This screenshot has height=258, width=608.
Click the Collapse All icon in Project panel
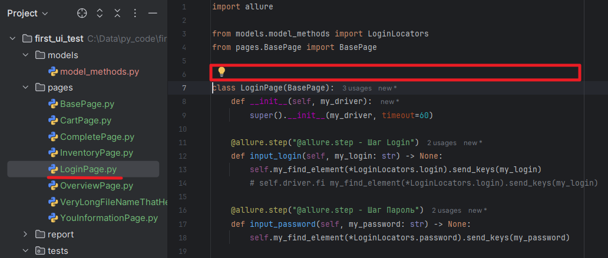click(117, 14)
